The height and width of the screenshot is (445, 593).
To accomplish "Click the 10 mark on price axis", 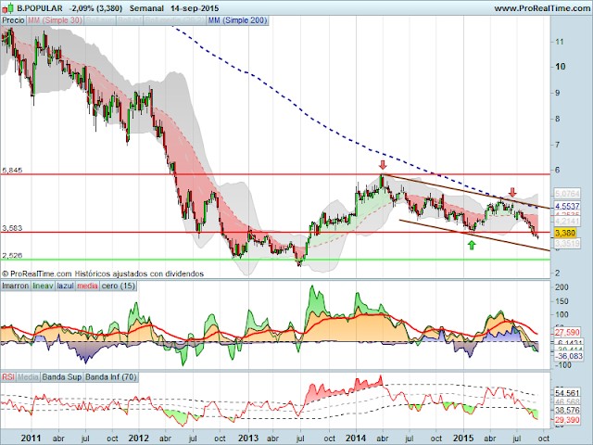I will coord(560,67).
